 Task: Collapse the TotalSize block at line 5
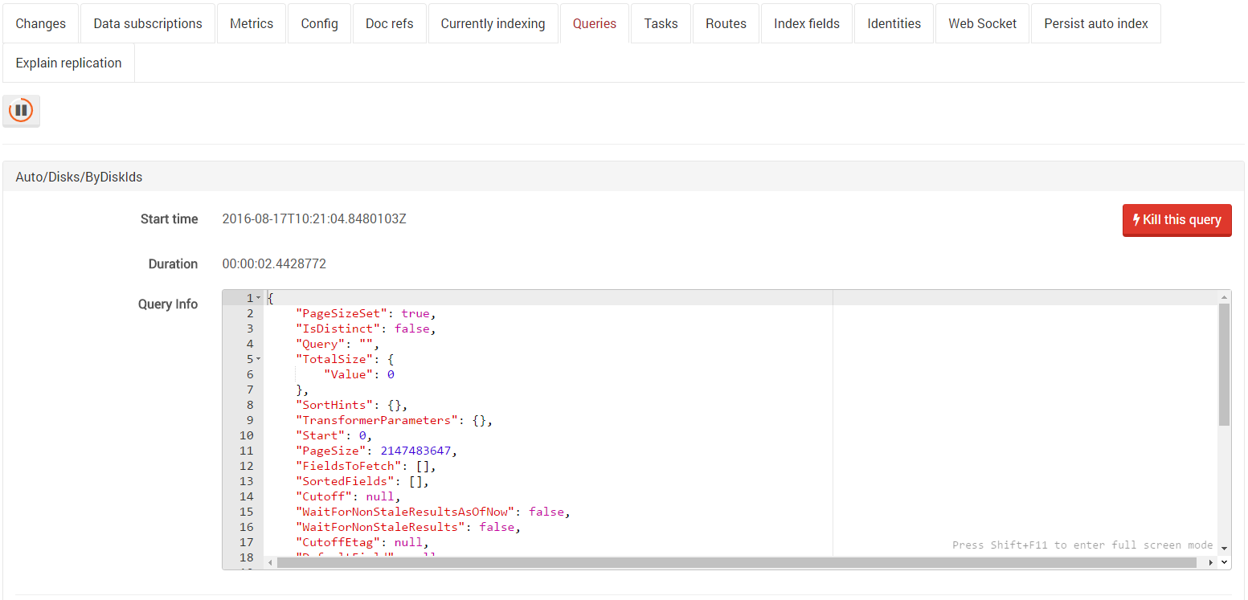pos(259,359)
